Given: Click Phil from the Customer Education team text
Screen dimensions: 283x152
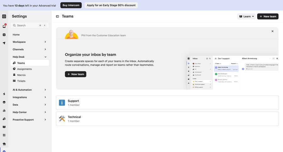Looking at the screenshot, I should pyautogui.click(x=103, y=35).
